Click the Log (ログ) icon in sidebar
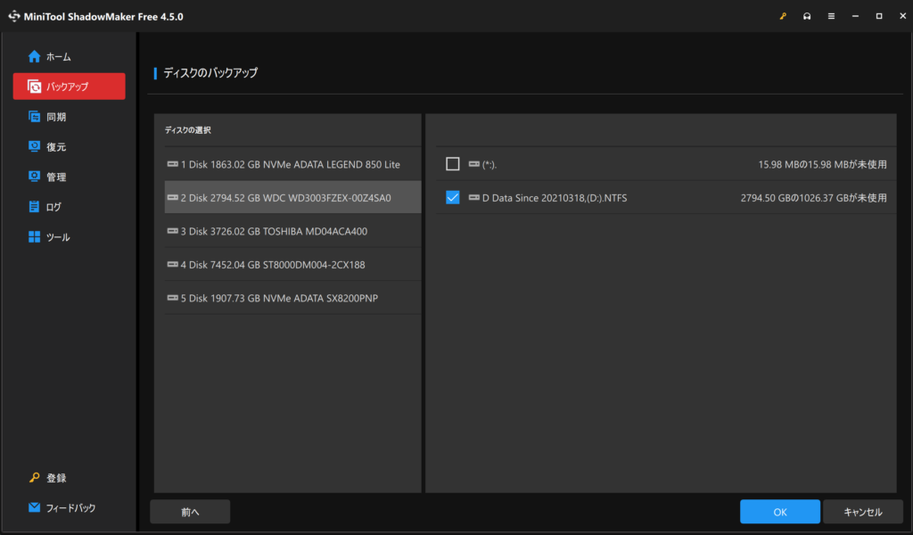The height and width of the screenshot is (535, 913). click(35, 207)
